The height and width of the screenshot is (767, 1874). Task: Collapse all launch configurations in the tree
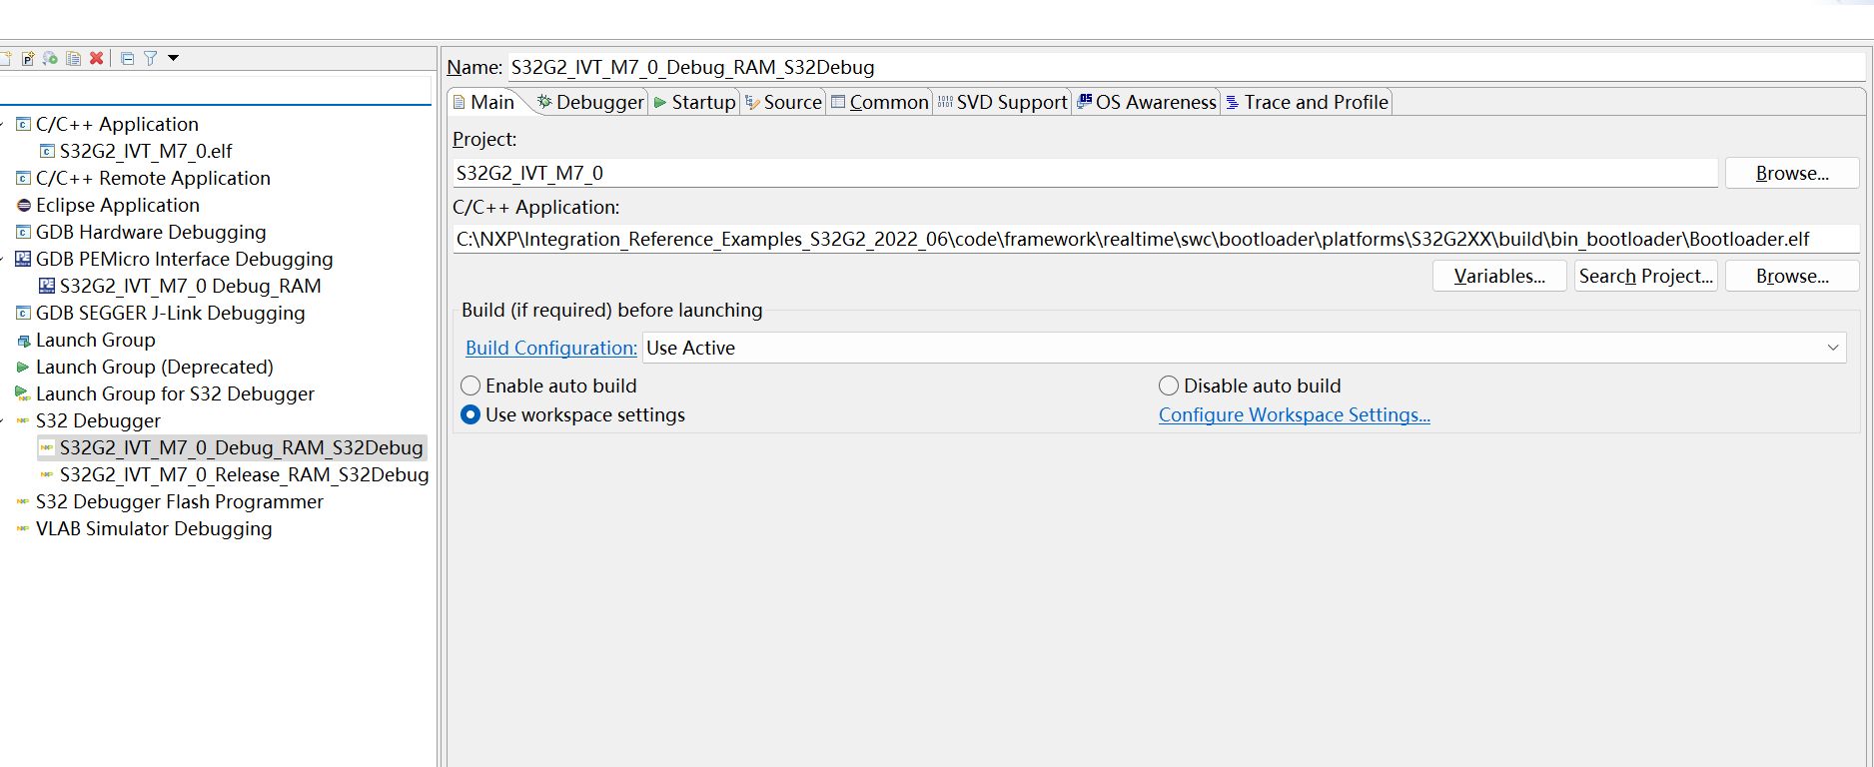(127, 58)
